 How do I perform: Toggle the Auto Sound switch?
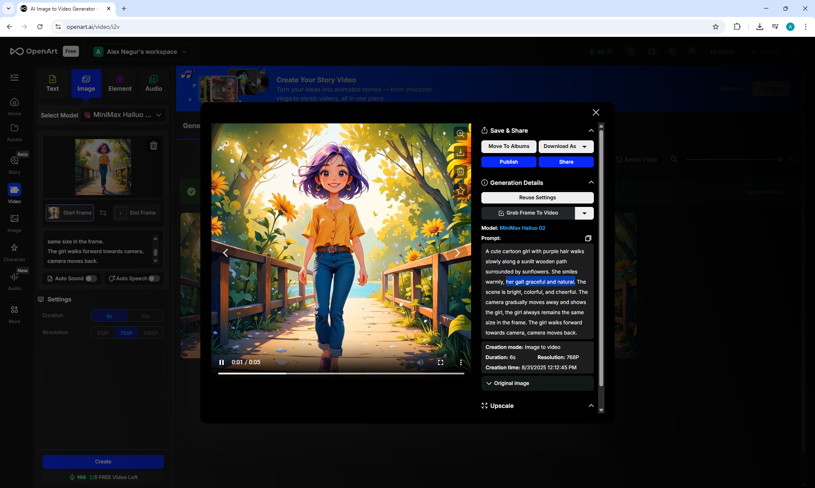[91, 279]
